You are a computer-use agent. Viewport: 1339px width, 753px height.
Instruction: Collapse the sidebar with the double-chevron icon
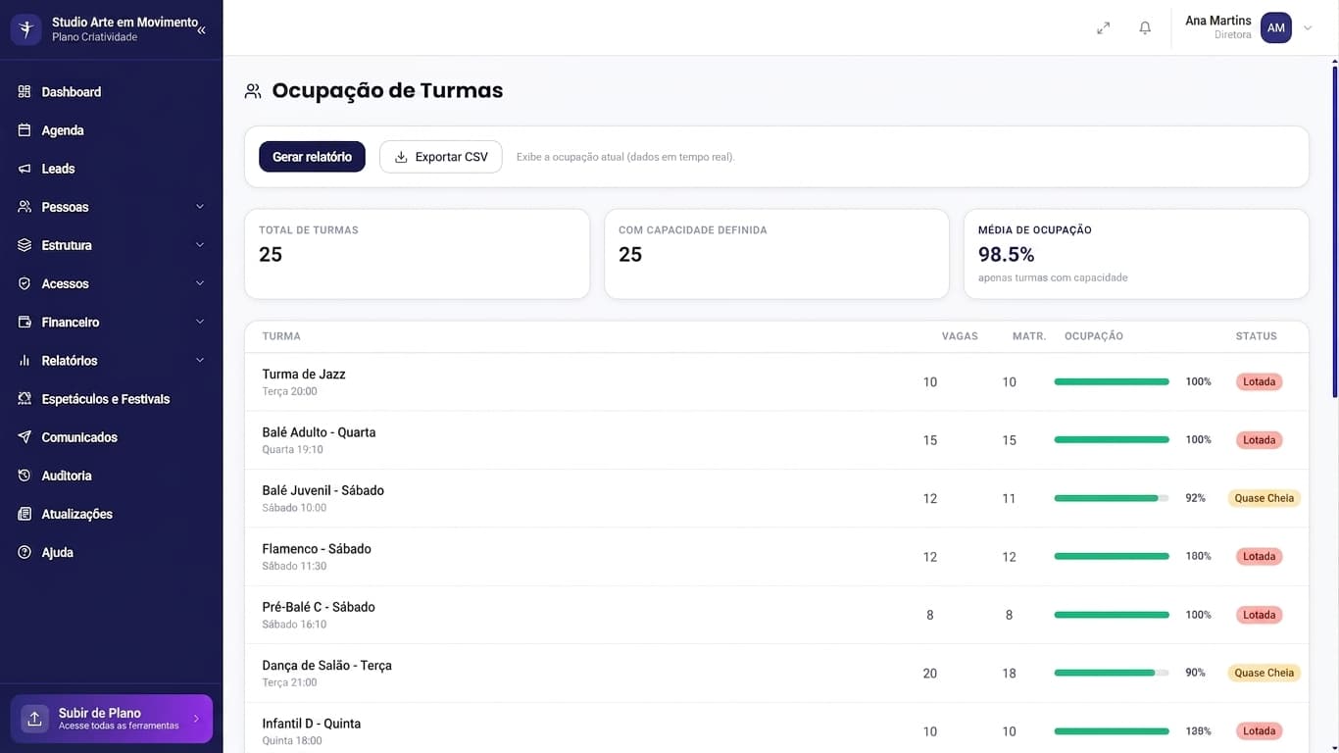pyautogui.click(x=201, y=30)
